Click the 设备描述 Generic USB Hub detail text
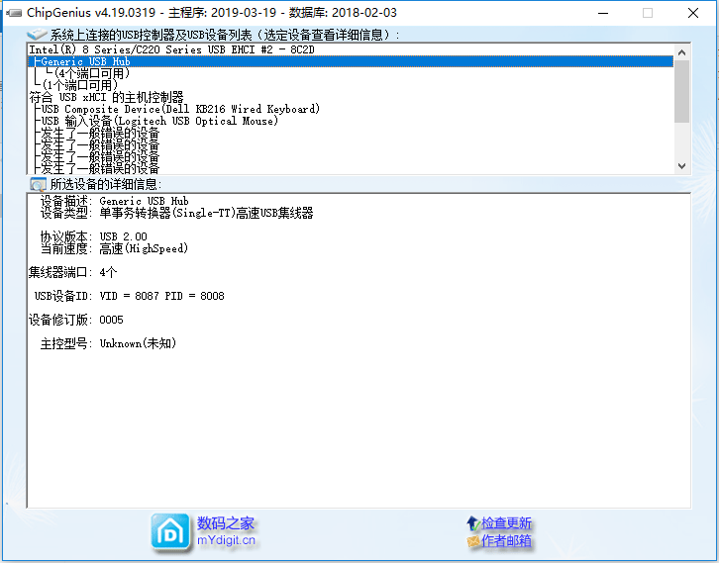719x563 pixels. click(144, 201)
